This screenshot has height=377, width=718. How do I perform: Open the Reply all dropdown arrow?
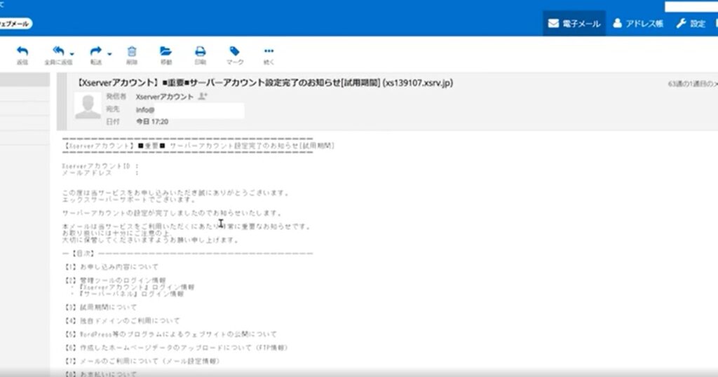coord(72,54)
